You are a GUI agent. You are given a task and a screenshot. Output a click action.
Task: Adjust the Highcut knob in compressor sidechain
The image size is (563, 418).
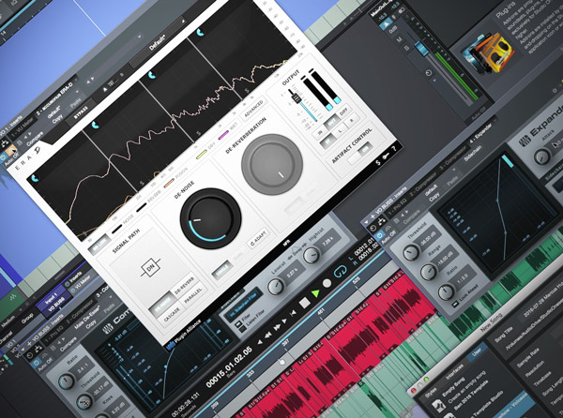[x=311, y=255]
